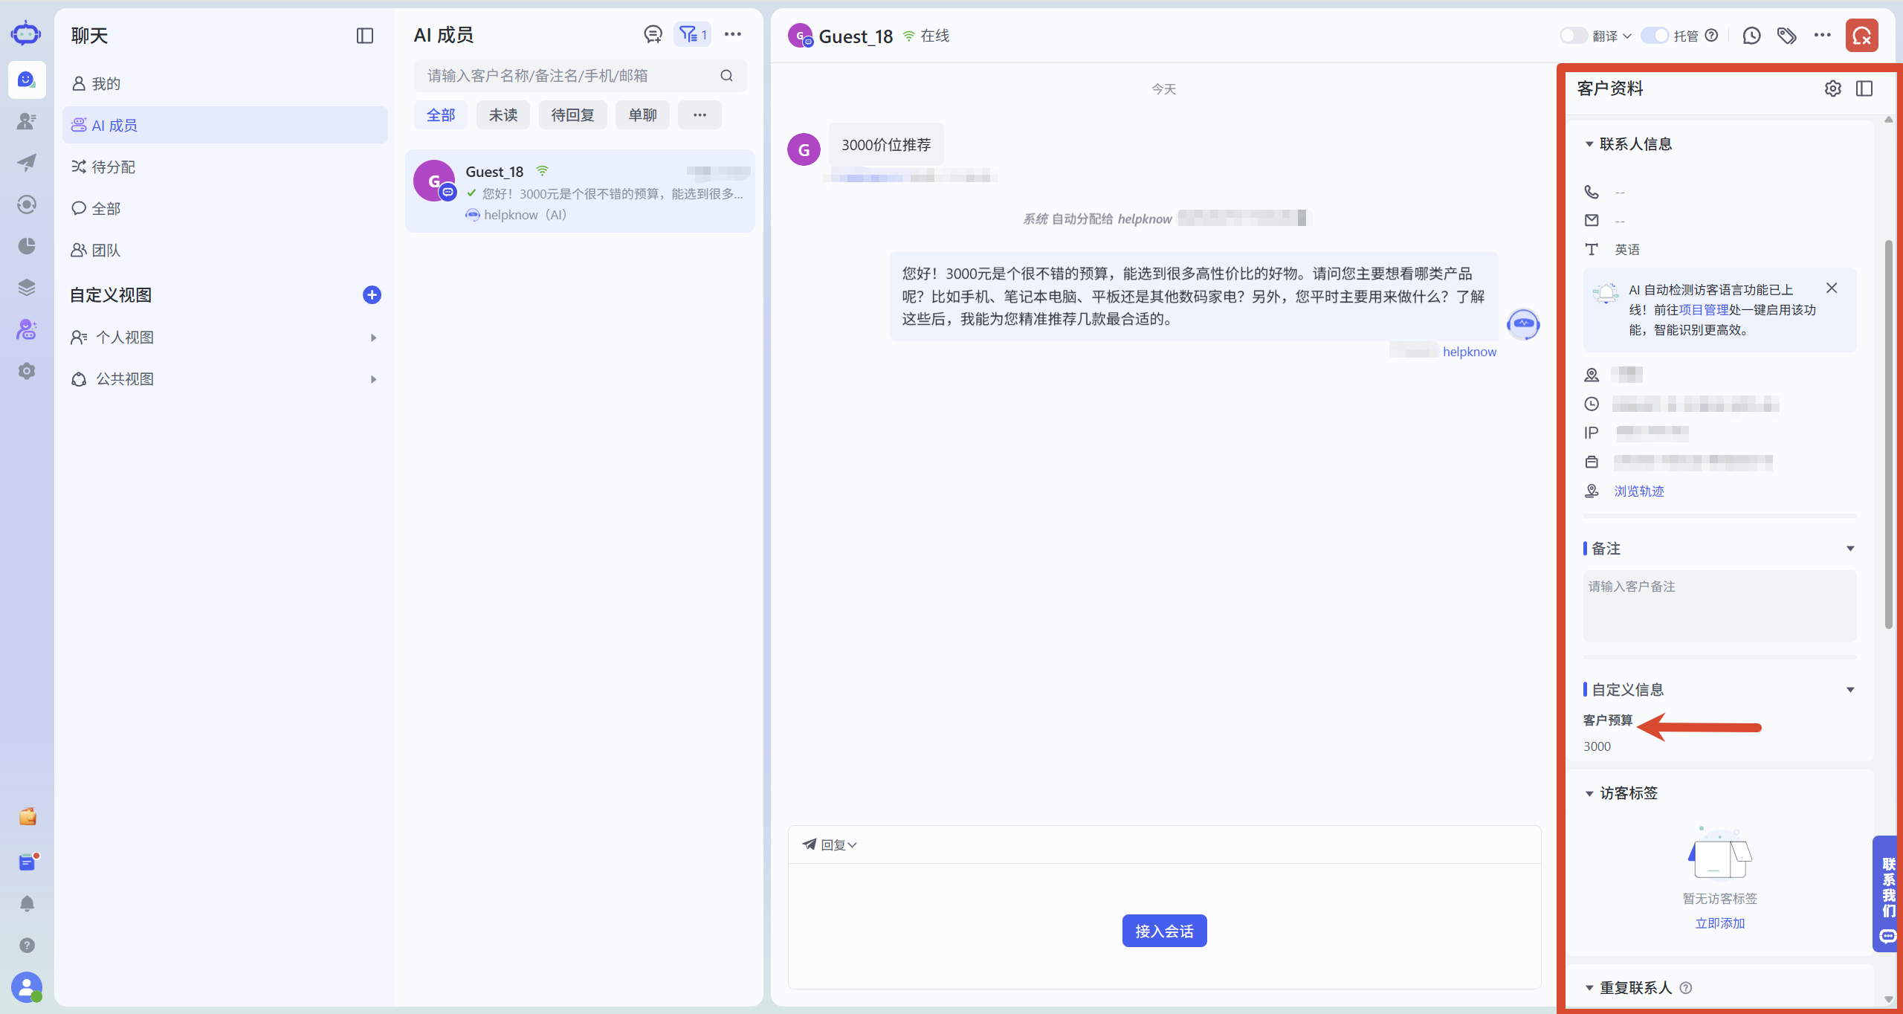
Task: Click the filter icon in AI 成员 header
Action: click(x=692, y=34)
